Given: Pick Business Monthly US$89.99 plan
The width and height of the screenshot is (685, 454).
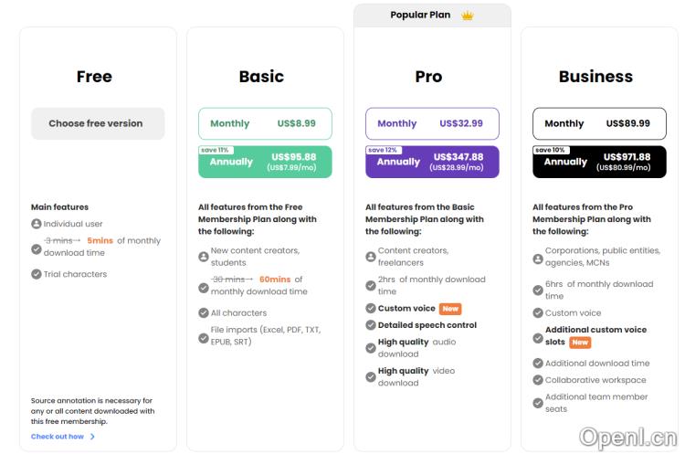Looking at the screenshot, I should [599, 123].
